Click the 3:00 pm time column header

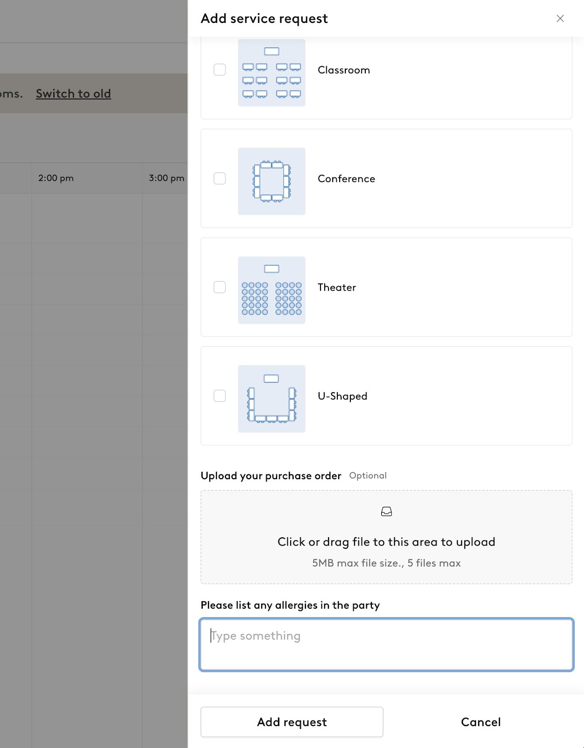166,178
